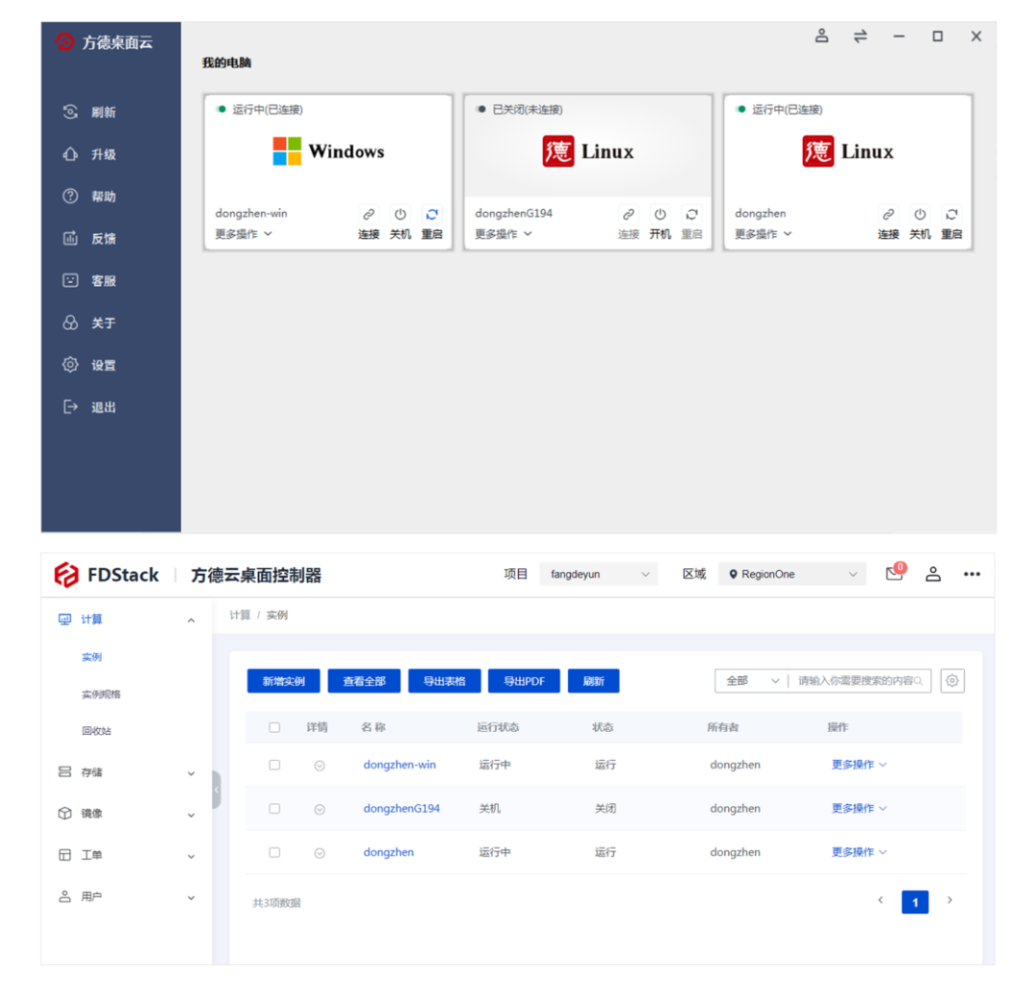Click connect link icon on dongzhenG194 card
This screenshot has width=1036, height=992.
pos(628,214)
